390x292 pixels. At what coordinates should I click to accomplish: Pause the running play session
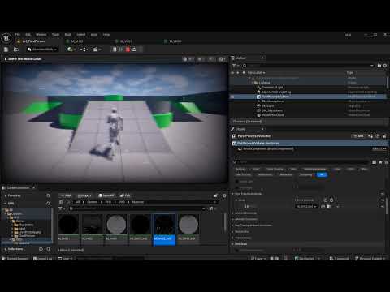pos(115,49)
